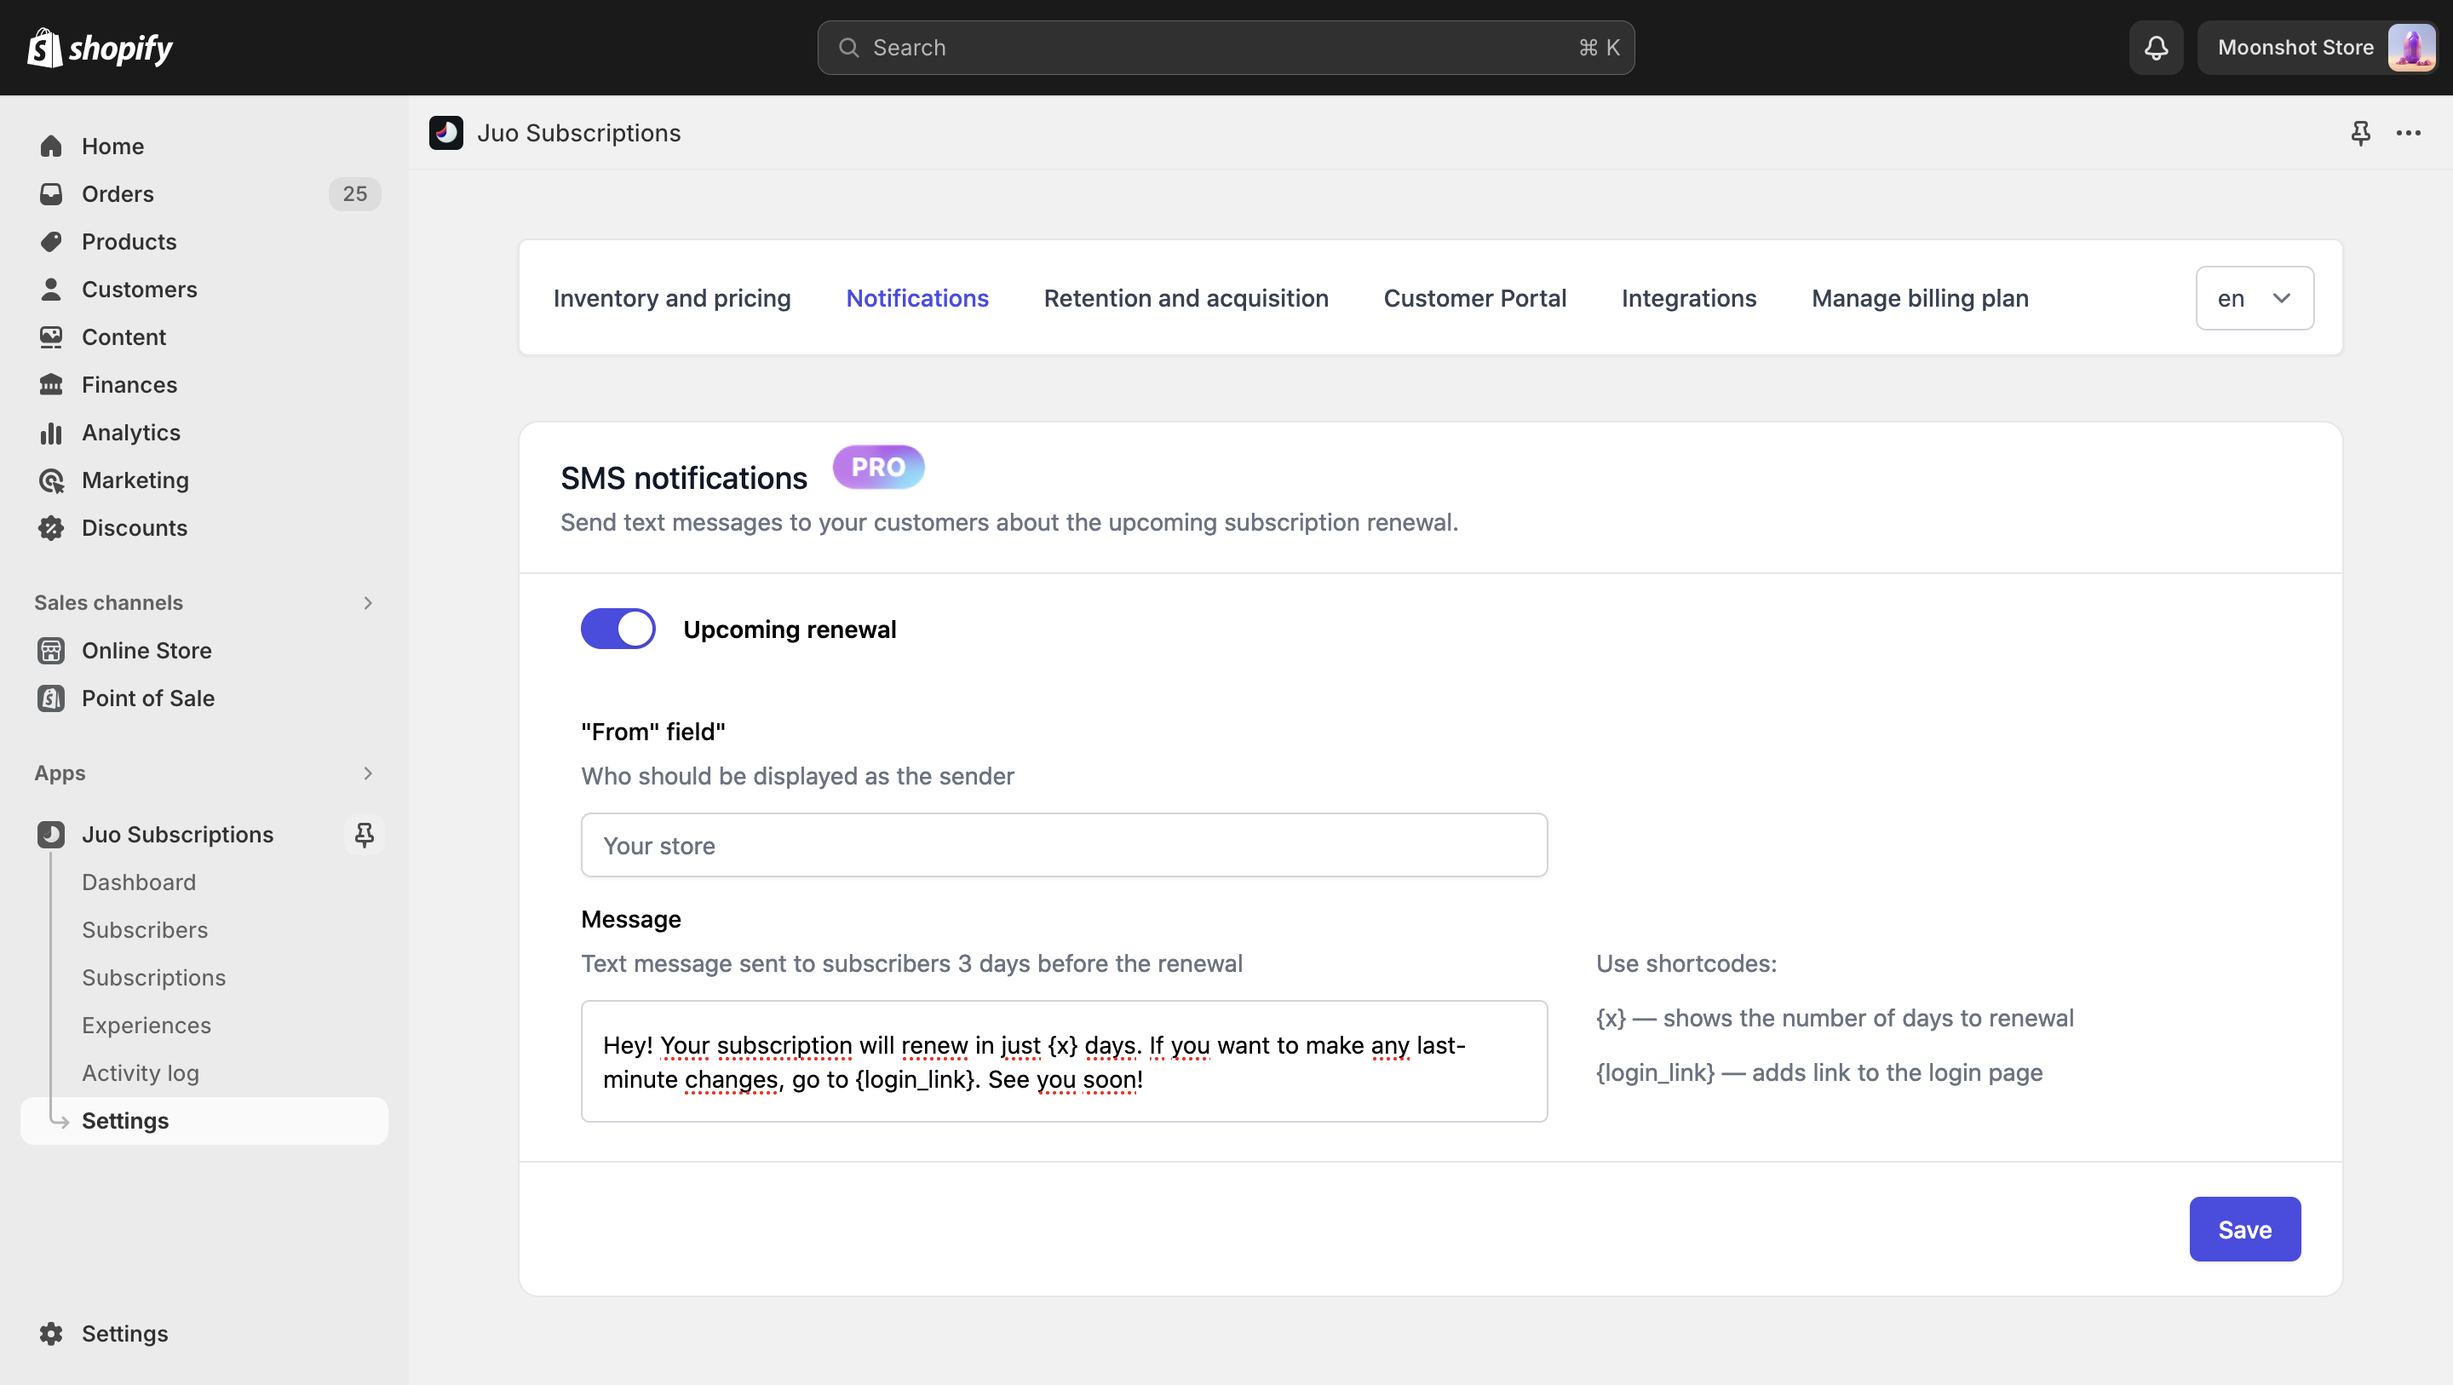The image size is (2453, 1385).
Task: Open the Integrations tab
Action: pyautogui.click(x=1690, y=296)
